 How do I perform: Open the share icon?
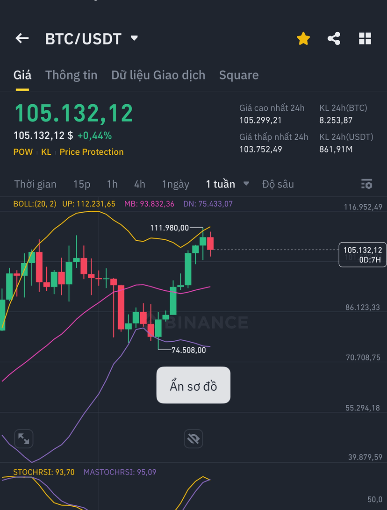(x=334, y=38)
